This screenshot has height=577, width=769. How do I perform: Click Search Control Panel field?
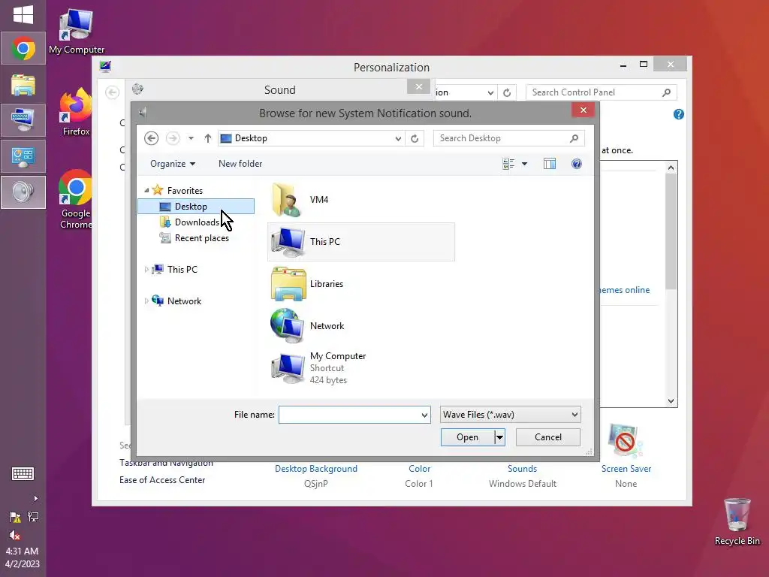(602, 92)
